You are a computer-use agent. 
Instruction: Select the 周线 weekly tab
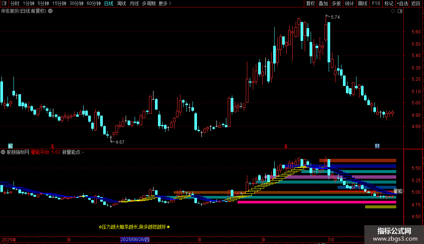(122, 3)
